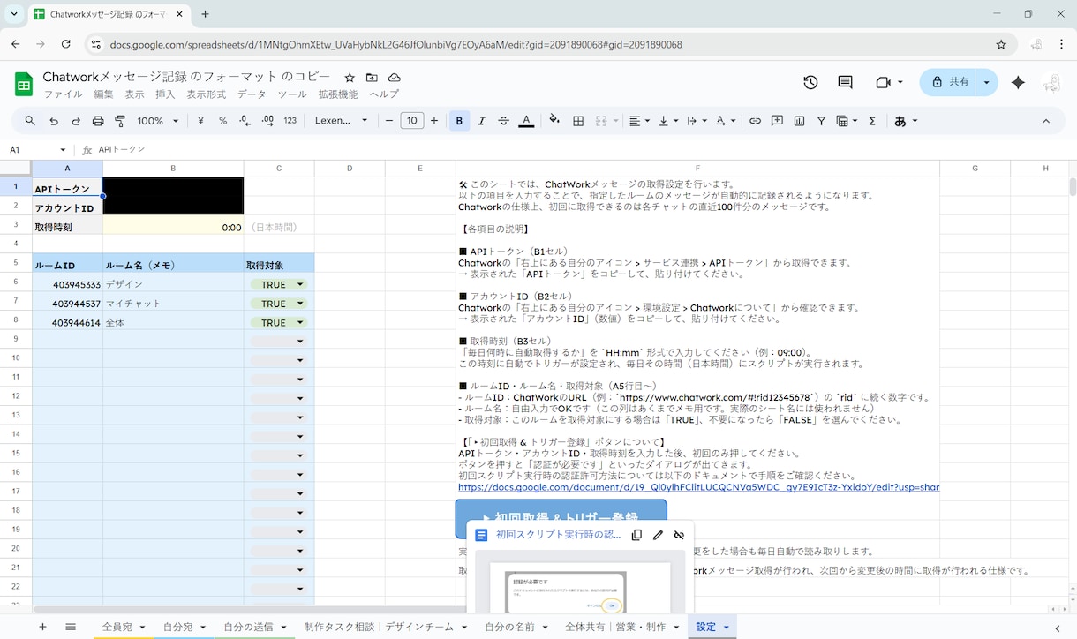Image resolution: width=1077 pixels, height=639 pixels.
Task: Toggle TRUE dropdown for デザイン row
Action: 279,284
